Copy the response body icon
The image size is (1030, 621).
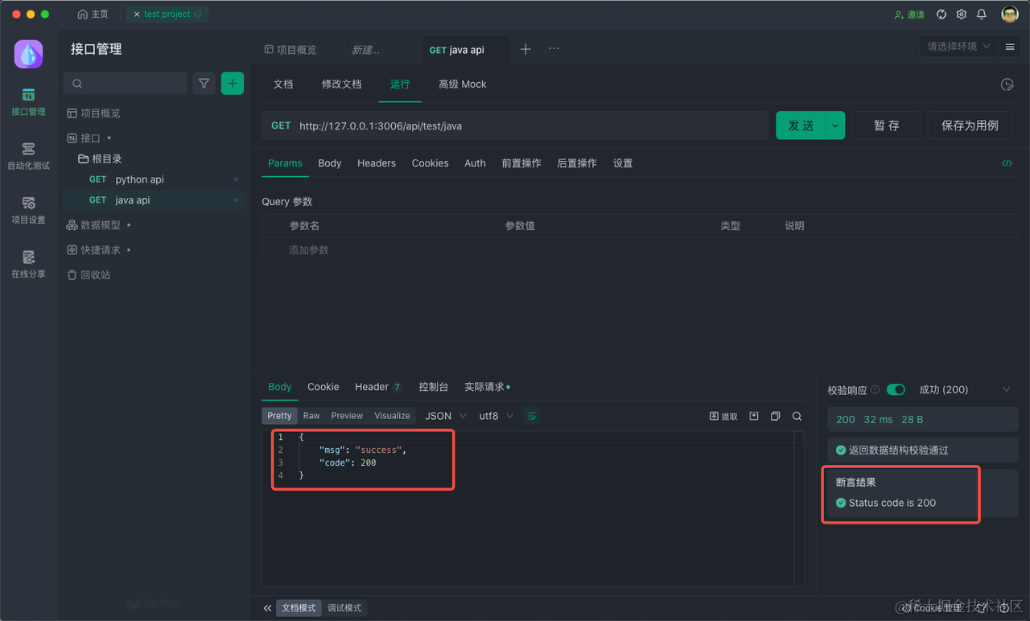click(x=776, y=416)
